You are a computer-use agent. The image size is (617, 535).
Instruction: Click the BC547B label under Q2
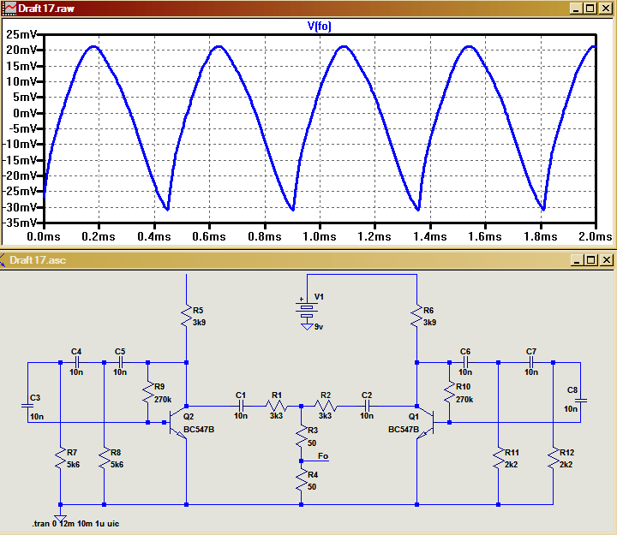point(199,429)
